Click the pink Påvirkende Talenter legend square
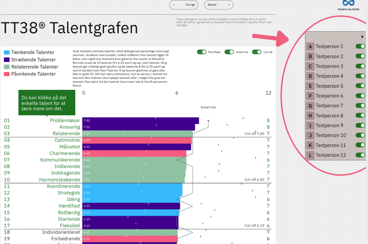 7,74
